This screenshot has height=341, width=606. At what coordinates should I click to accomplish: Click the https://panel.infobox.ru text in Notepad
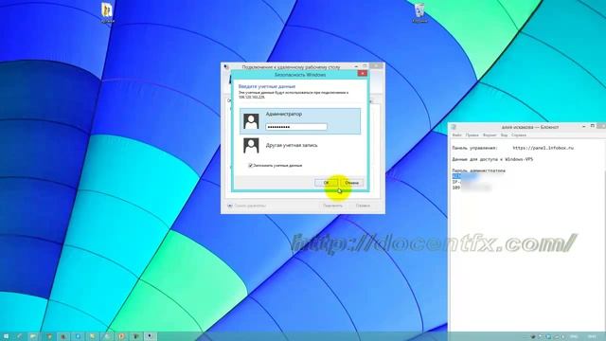[544, 148]
